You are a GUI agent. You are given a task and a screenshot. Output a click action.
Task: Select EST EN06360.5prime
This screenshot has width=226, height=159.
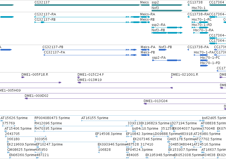[x=10, y=158]
